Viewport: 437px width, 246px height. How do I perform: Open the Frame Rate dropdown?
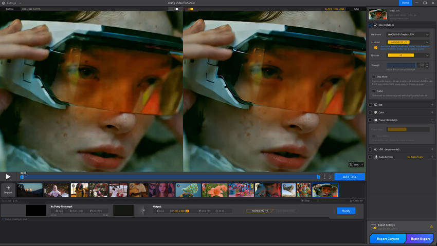pyautogui.click(x=408, y=129)
